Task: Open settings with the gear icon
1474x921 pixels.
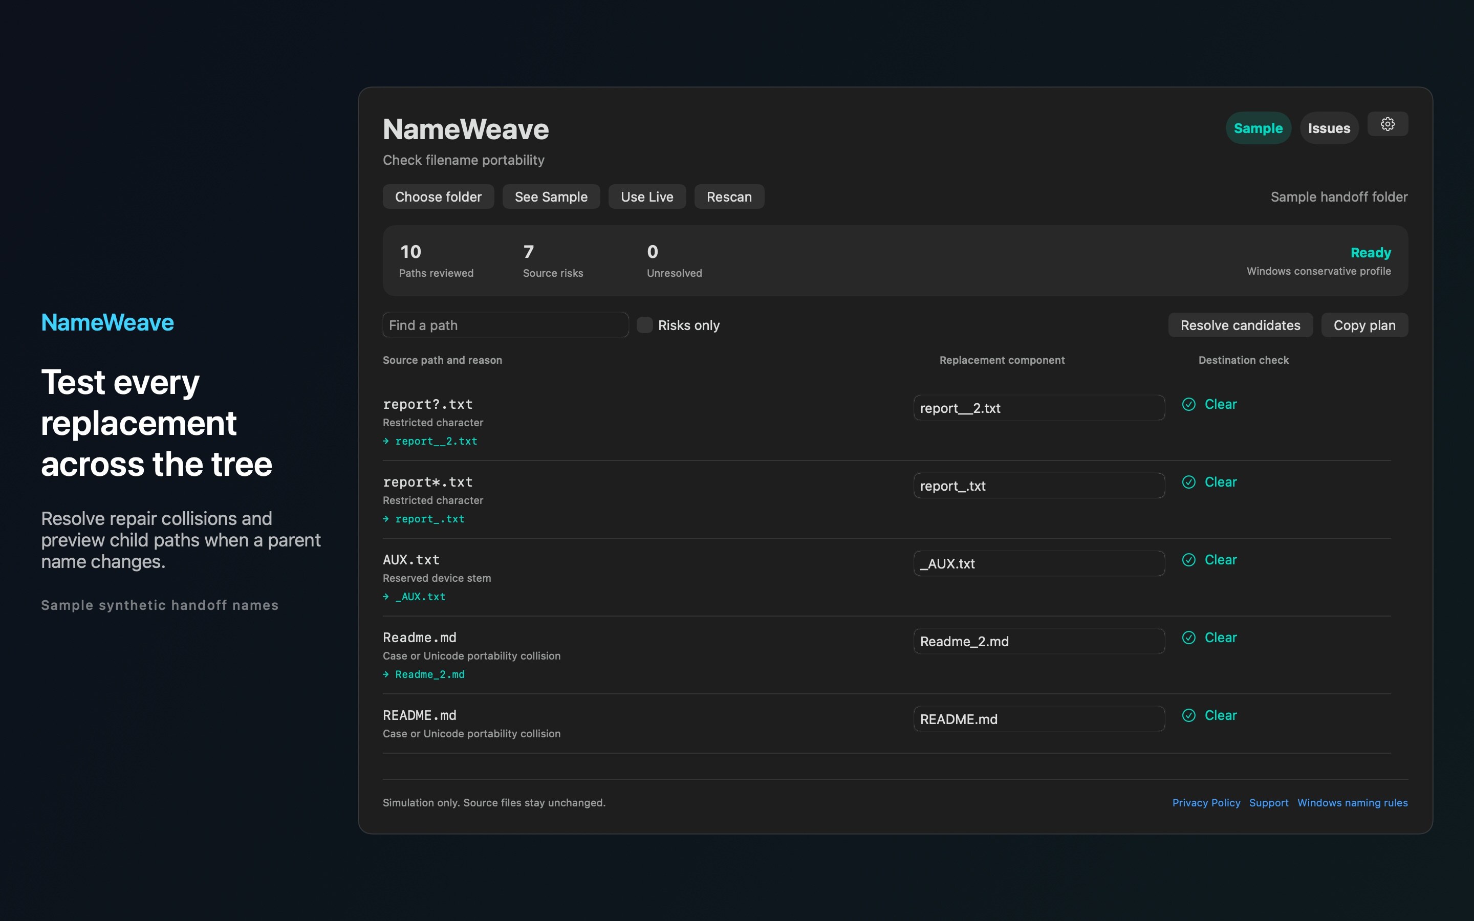Action: [x=1387, y=124]
